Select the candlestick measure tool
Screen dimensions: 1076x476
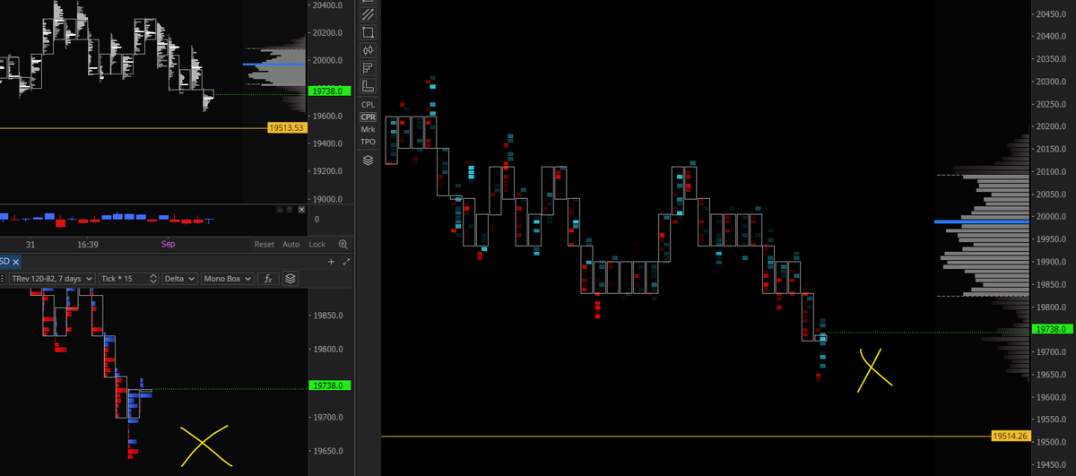click(368, 50)
